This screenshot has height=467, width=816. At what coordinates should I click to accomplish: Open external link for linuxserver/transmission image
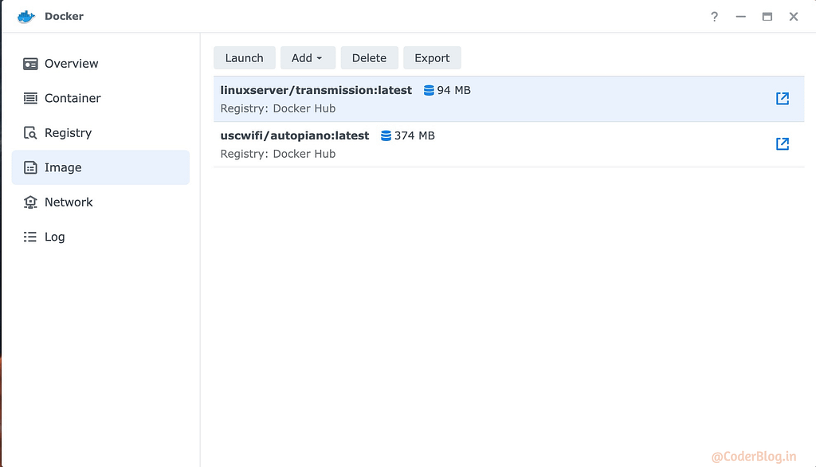(x=783, y=98)
